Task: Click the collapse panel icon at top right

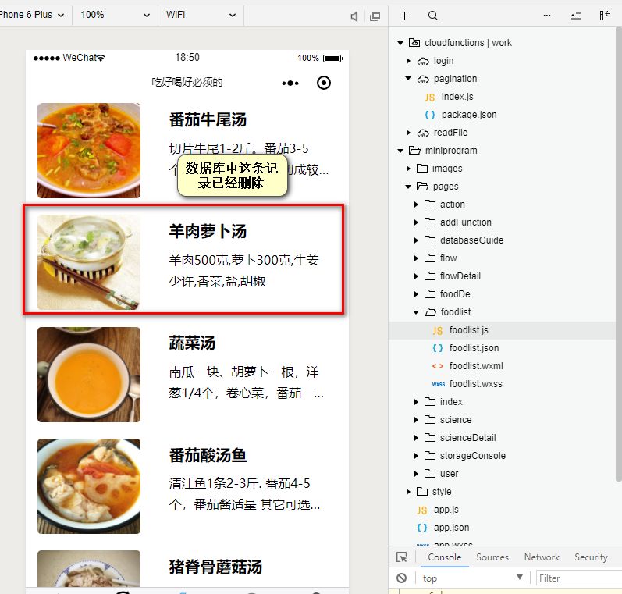Action: [x=605, y=16]
